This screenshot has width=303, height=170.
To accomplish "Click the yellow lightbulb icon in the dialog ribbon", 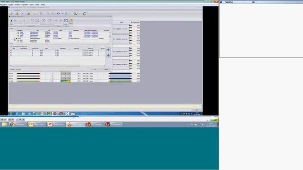I will [x=71, y=20].
